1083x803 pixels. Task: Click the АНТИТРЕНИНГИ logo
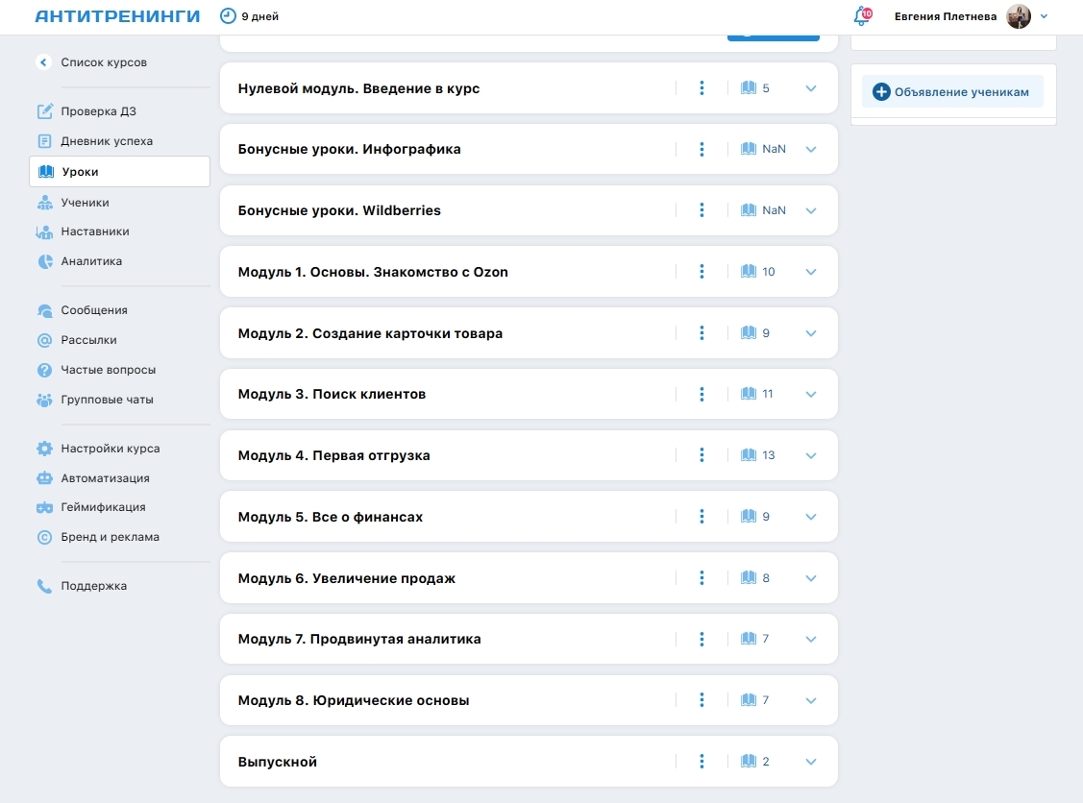[x=117, y=16]
